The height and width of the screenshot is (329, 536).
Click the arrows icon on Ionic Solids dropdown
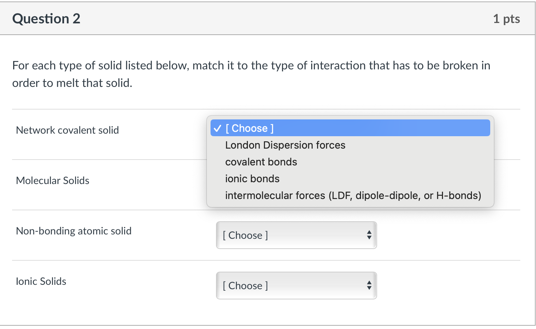pos(369,286)
